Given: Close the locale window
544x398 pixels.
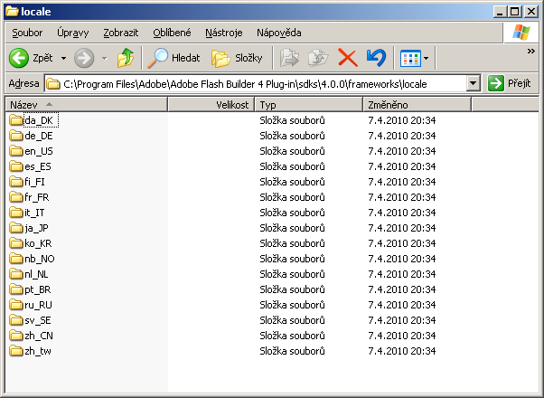Looking at the screenshot, I should (530, 12).
